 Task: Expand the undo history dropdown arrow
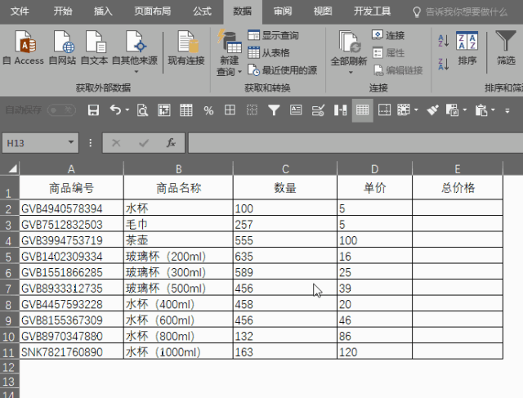(x=127, y=110)
